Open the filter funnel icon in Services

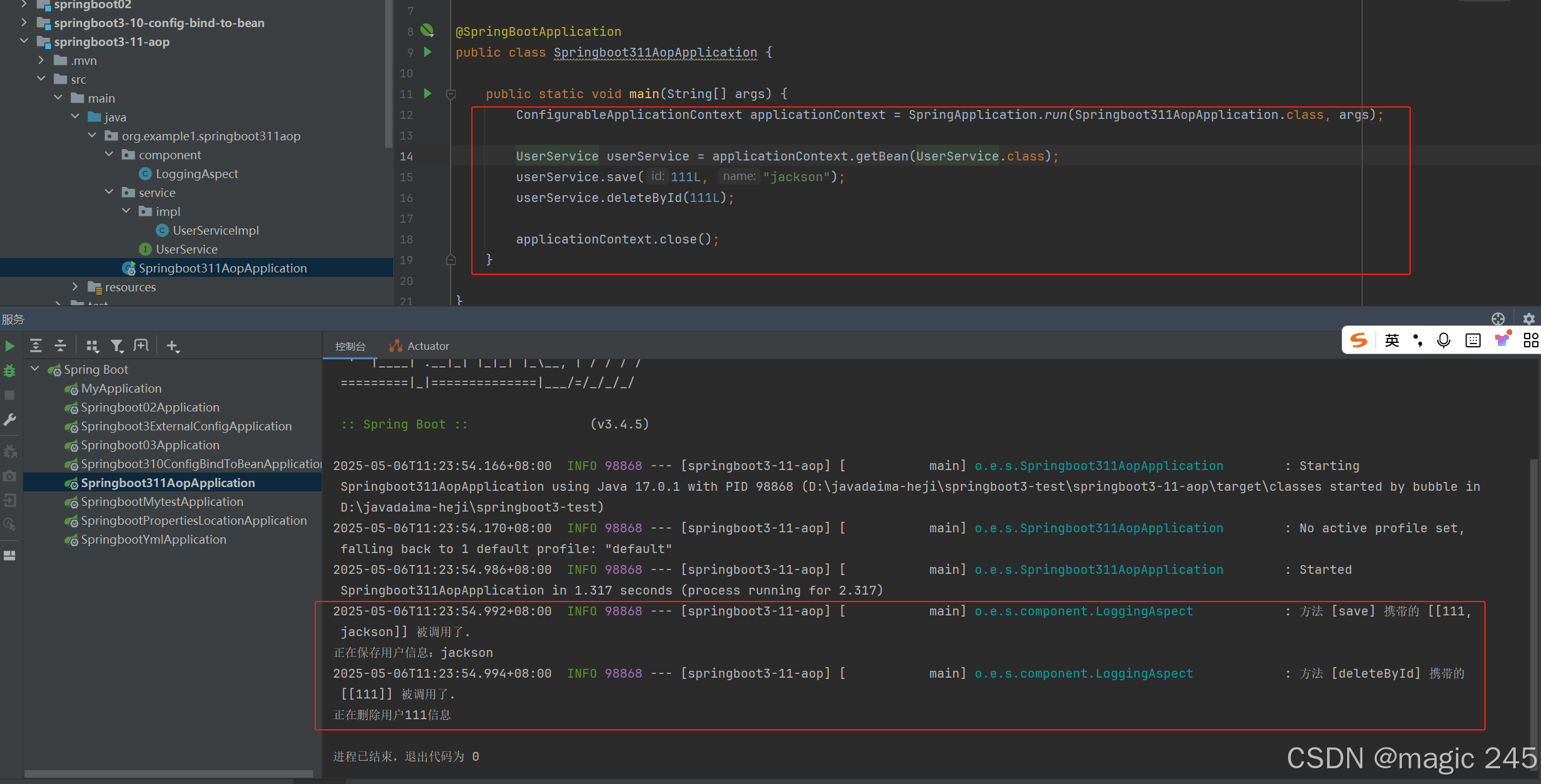[x=116, y=345]
